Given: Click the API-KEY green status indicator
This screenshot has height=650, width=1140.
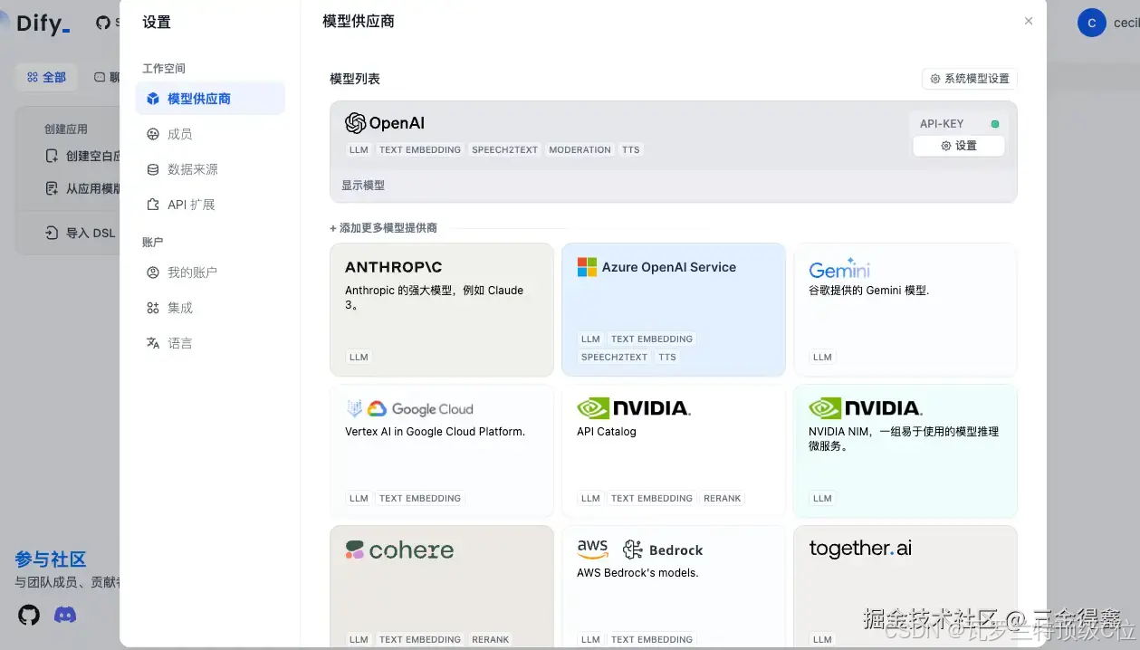Looking at the screenshot, I should [x=995, y=124].
